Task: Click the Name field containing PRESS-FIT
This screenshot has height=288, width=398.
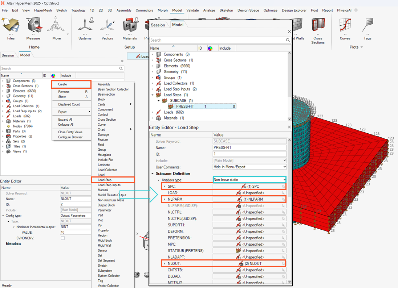Action: pos(249,148)
